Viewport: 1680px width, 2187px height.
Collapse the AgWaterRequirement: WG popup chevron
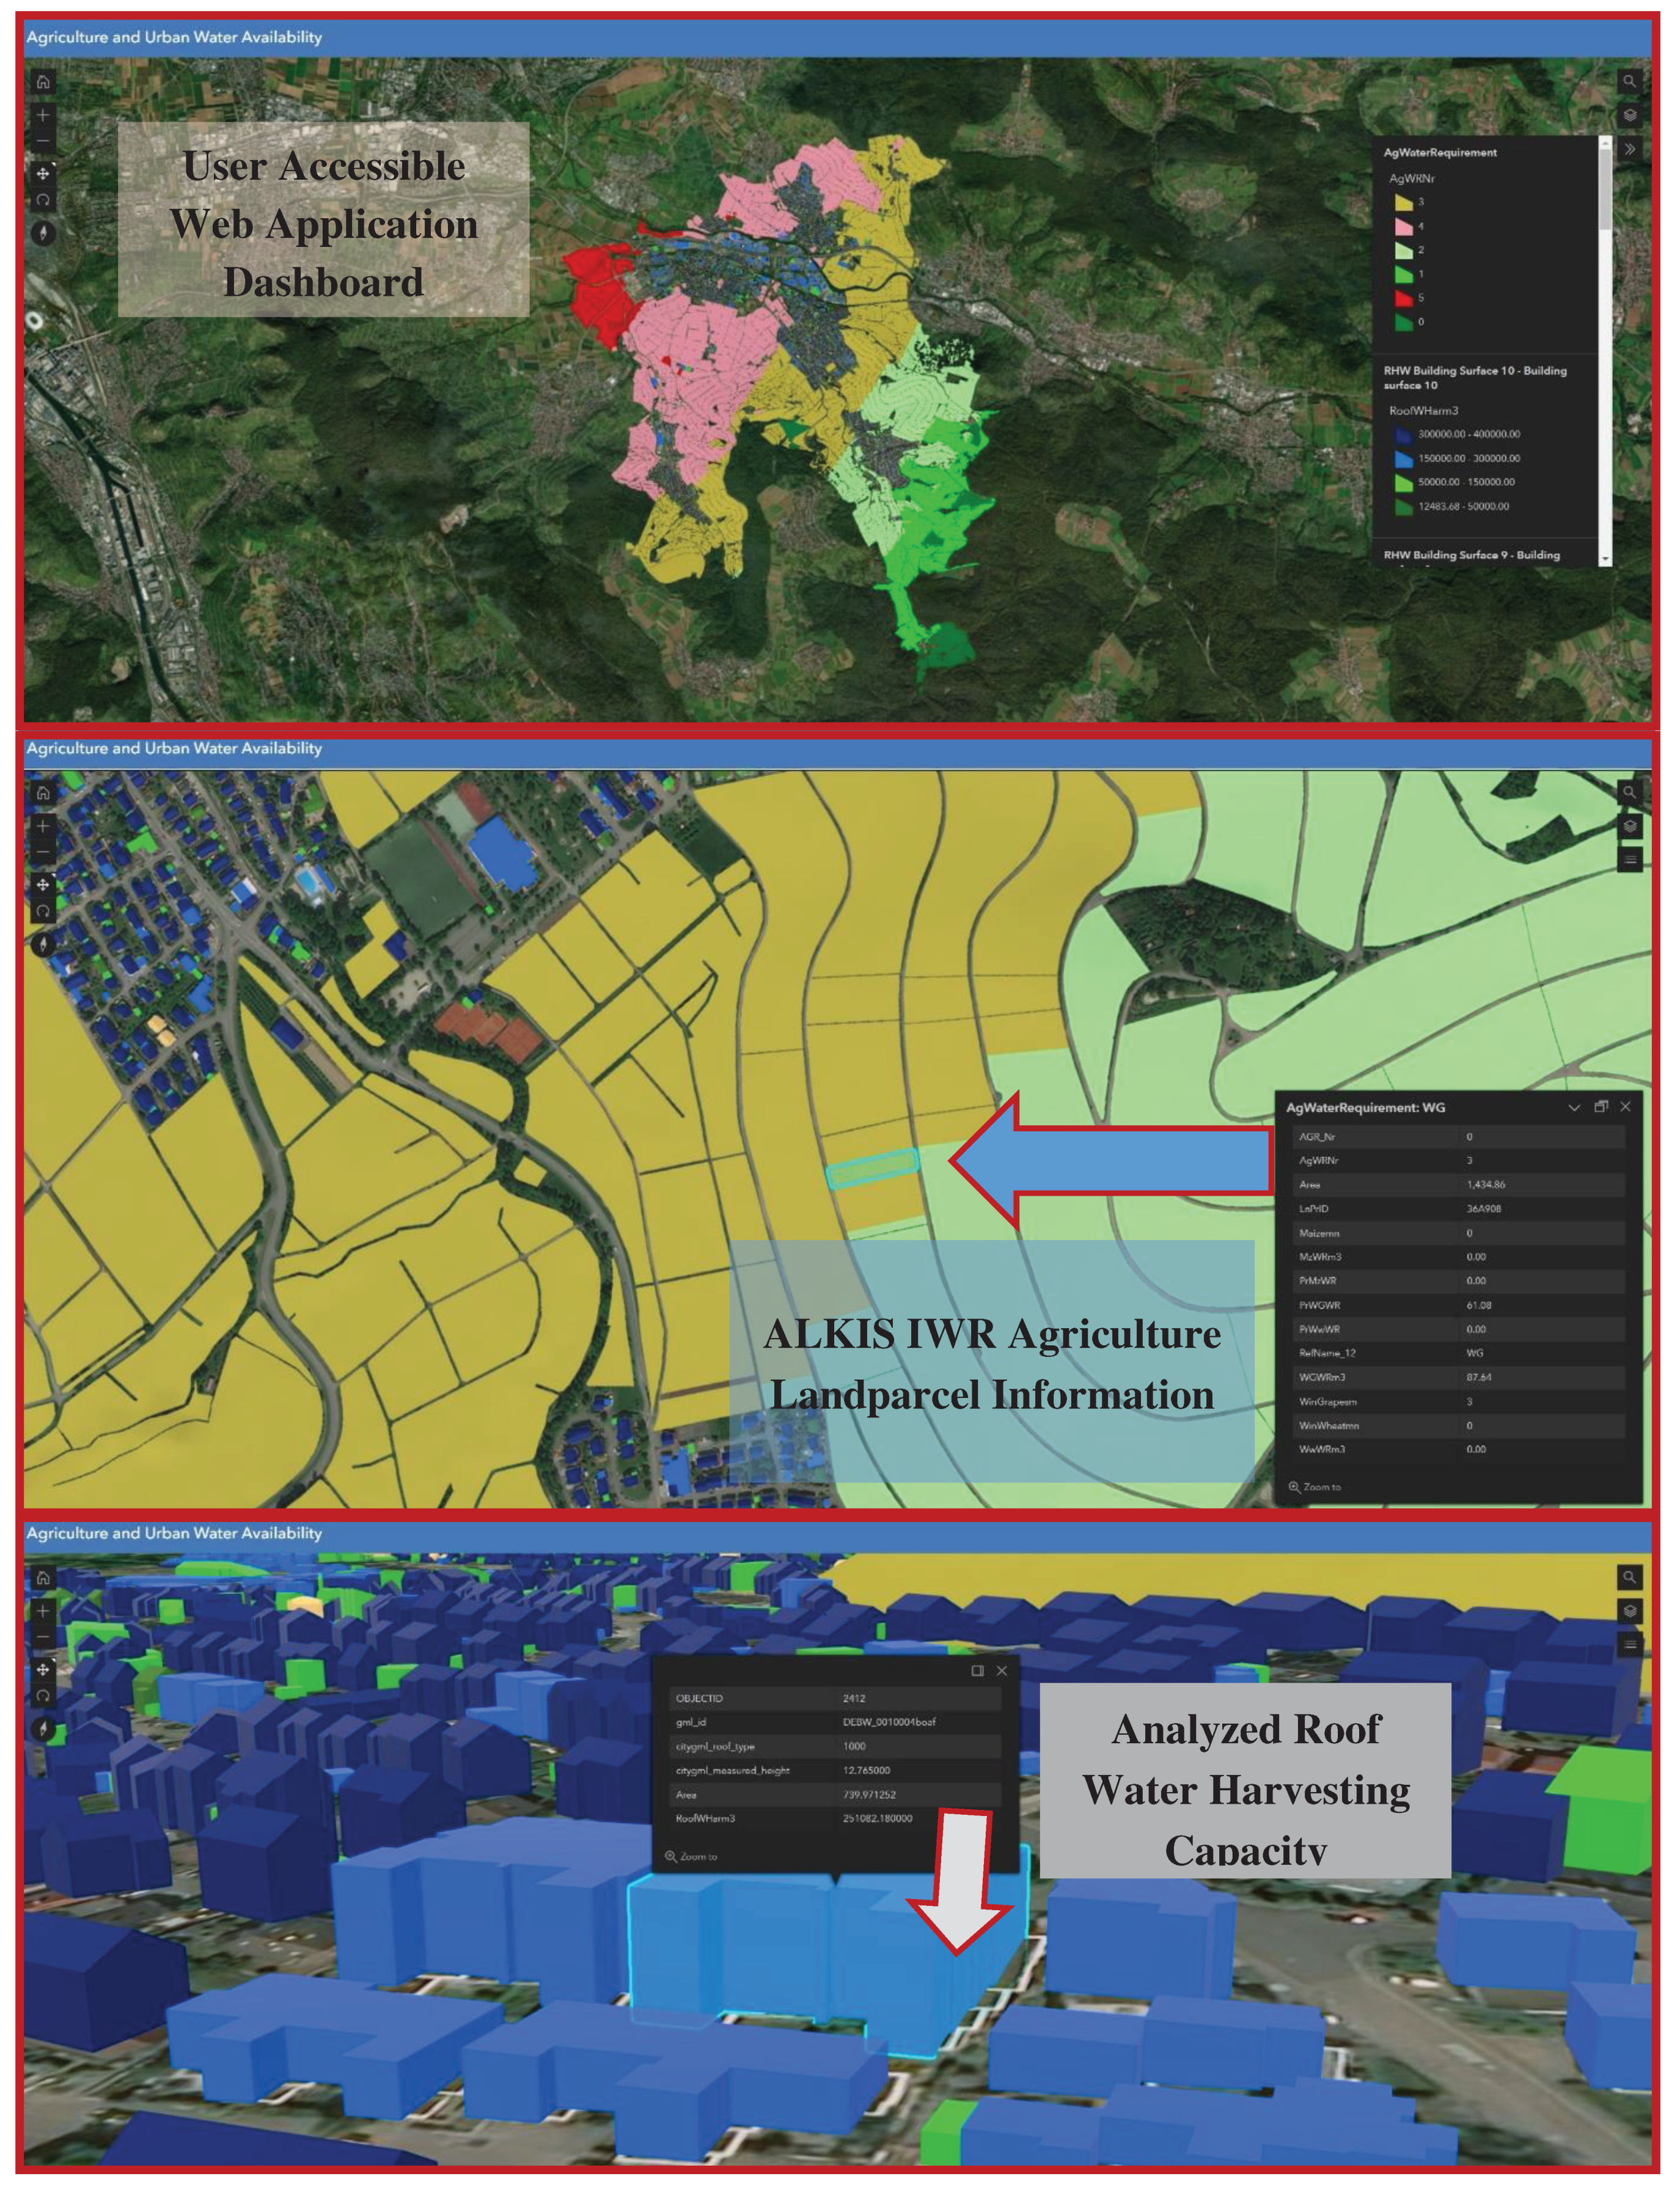coord(1574,1107)
